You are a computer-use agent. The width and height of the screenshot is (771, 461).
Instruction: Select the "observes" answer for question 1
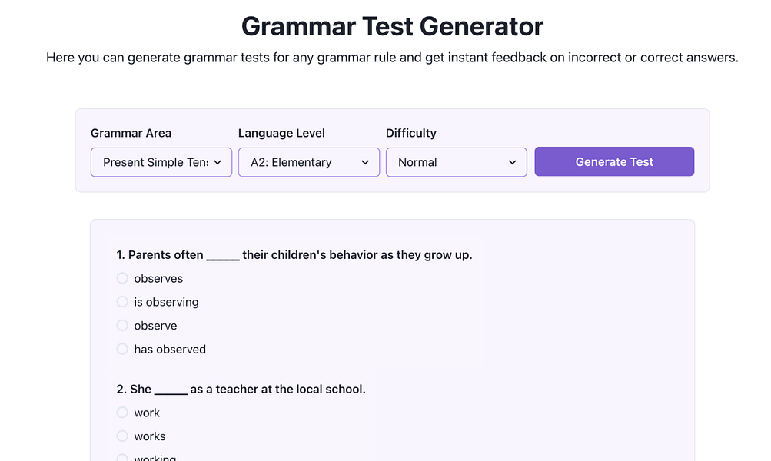(x=122, y=278)
